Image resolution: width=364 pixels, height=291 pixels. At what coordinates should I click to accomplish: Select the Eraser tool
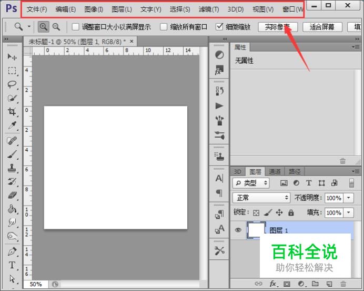pos(12,195)
